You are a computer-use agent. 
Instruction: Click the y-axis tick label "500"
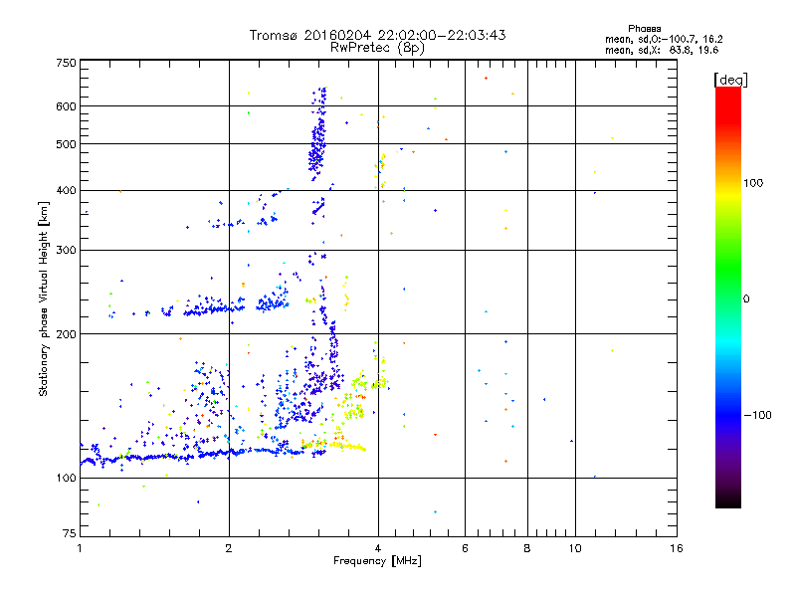(66, 144)
